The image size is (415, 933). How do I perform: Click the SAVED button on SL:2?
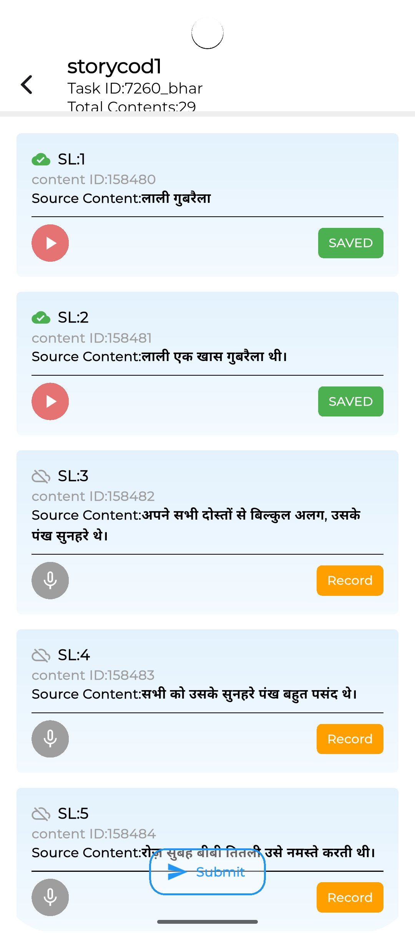[351, 401]
